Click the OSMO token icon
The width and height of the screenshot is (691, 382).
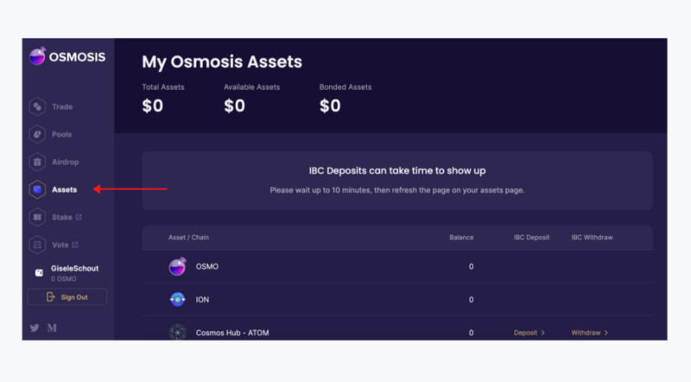pos(177,267)
